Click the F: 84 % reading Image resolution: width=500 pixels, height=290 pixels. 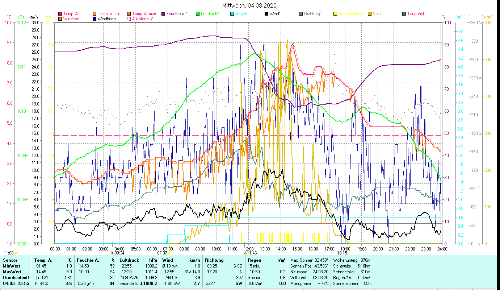click(42, 283)
